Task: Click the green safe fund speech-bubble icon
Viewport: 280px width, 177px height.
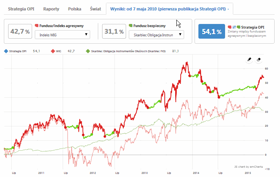Action: [130, 26]
